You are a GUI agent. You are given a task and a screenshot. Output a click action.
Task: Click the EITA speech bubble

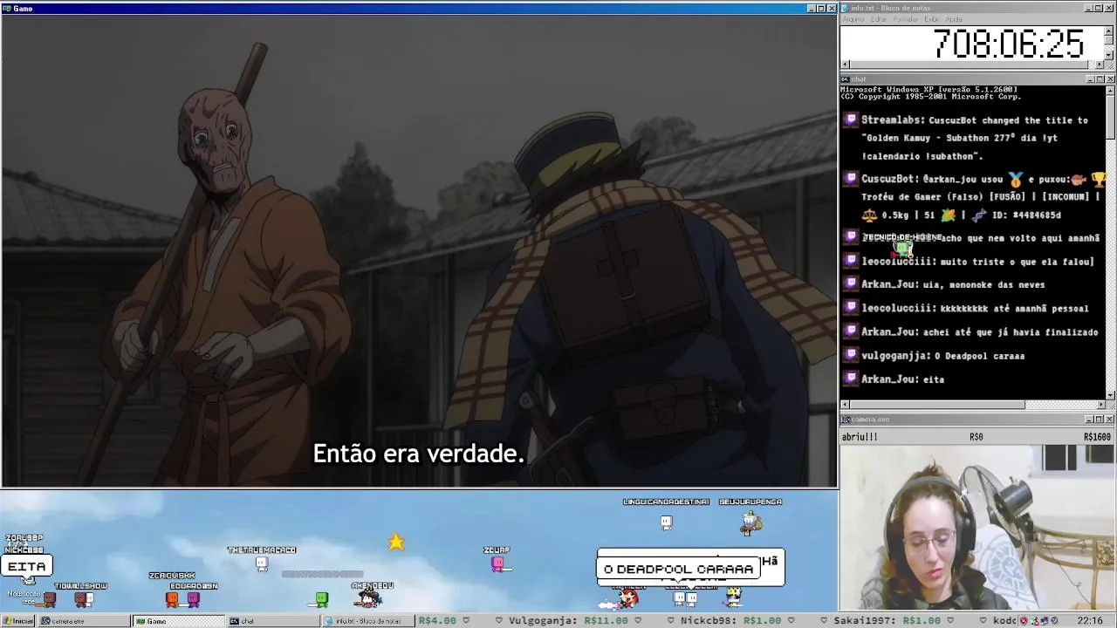27,566
